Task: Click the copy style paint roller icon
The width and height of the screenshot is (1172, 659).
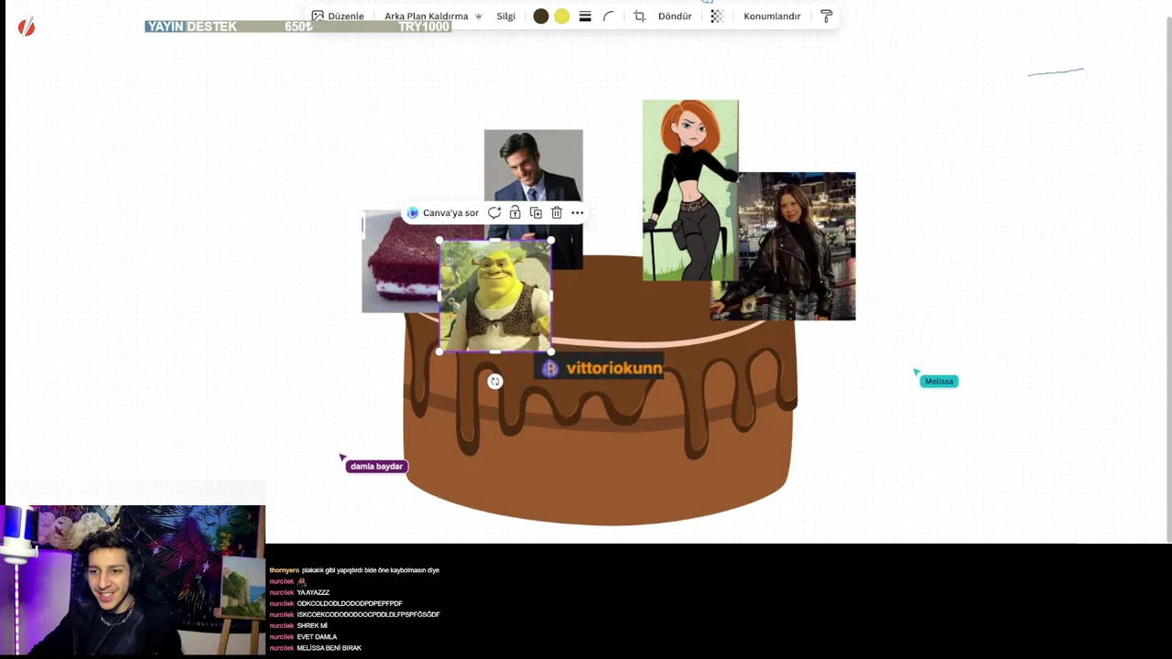Action: (x=826, y=16)
